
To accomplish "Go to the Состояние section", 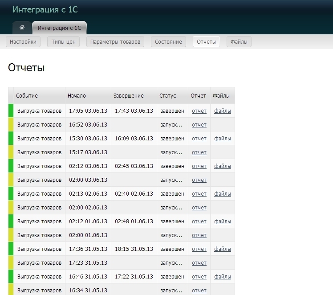I will 168,41.
